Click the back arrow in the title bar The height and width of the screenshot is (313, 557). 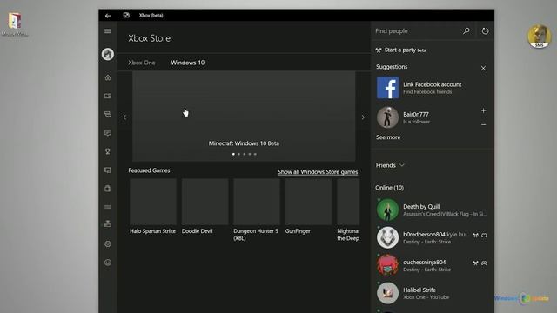pos(108,16)
